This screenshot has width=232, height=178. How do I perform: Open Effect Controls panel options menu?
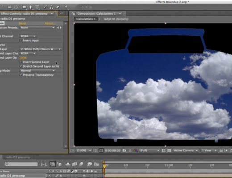(x=62, y=13)
